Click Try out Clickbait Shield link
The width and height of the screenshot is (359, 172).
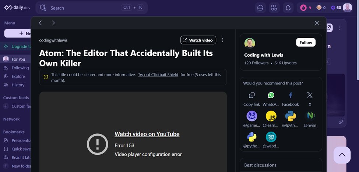click(158, 75)
